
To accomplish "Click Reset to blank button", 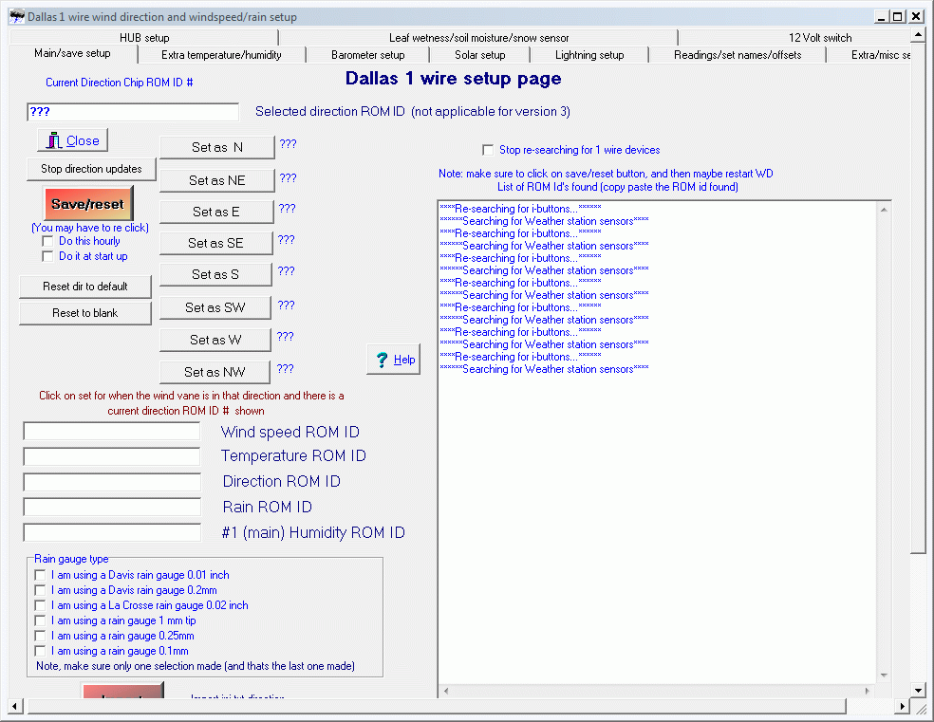I will point(85,313).
